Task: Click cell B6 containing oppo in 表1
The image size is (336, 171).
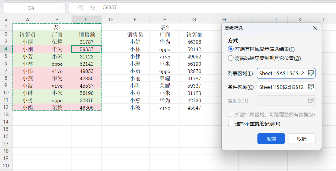Action: tap(57, 64)
